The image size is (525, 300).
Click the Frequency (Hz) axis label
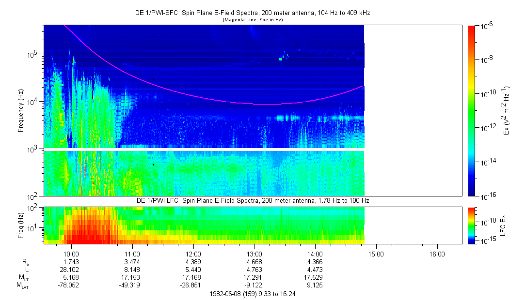coord(21,111)
